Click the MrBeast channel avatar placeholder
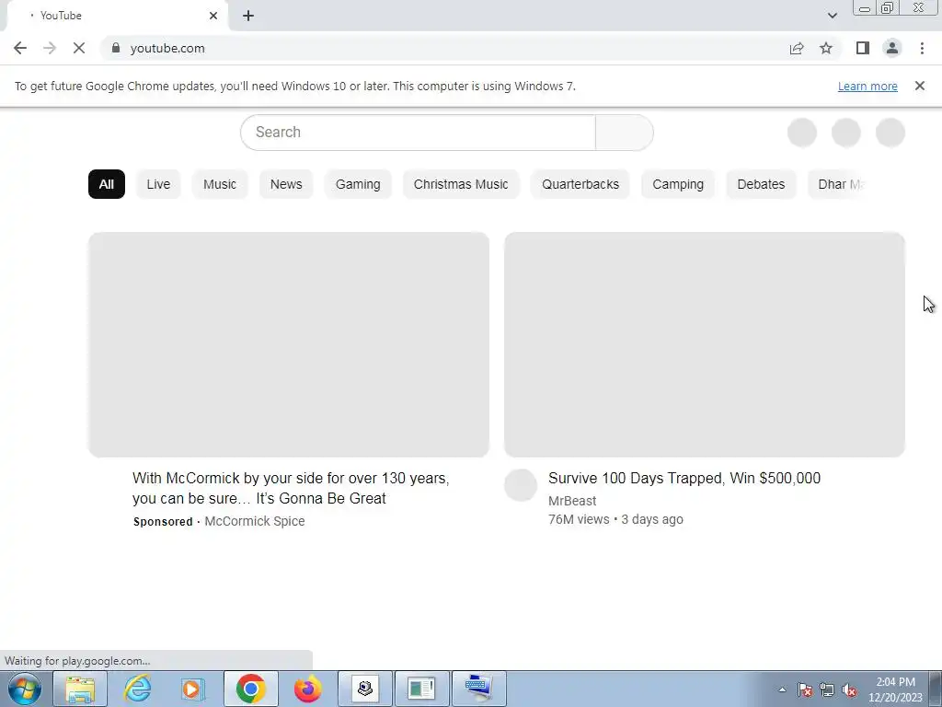 click(x=521, y=485)
